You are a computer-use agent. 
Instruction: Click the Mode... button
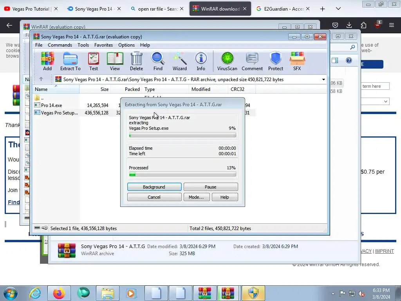tap(197, 197)
